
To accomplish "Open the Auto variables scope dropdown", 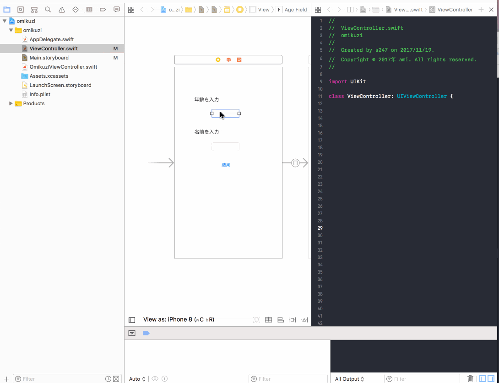I will (x=137, y=379).
